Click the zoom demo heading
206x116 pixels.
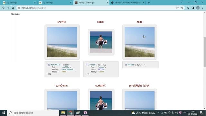click(x=100, y=22)
